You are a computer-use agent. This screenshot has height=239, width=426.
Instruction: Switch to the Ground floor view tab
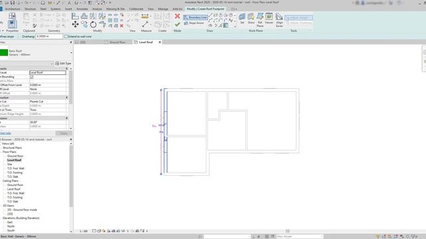pyautogui.click(x=115, y=42)
